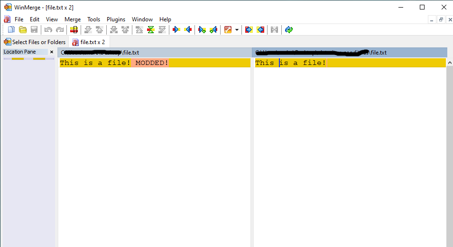Click the right pane scrollbar up arrow

pos(450,63)
